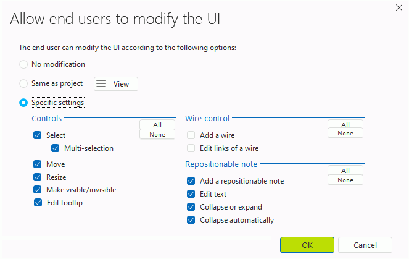The image size is (409, 259).
Task: Click None button in Wire control section
Action: click(345, 134)
